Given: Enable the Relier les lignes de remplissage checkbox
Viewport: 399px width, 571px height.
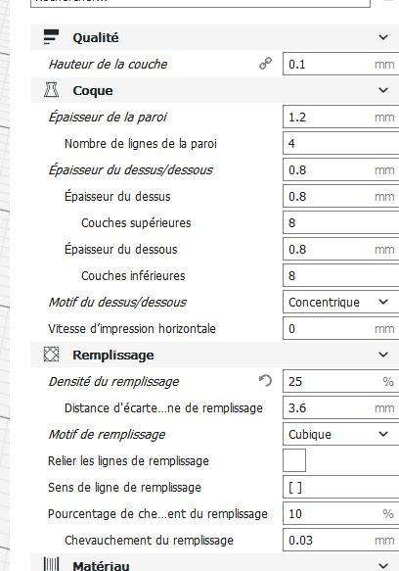Looking at the screenshot, I should point(294,460).
